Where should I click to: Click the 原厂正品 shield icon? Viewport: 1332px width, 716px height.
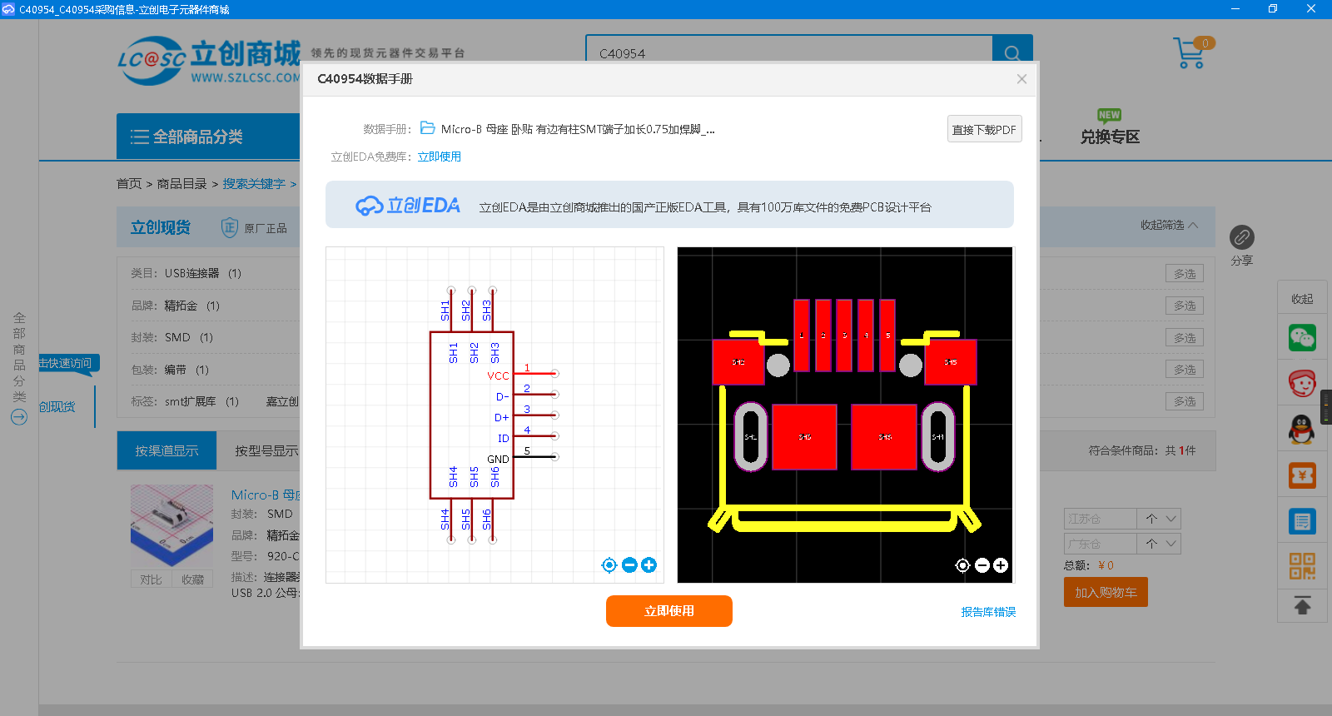tap(230, 227)
